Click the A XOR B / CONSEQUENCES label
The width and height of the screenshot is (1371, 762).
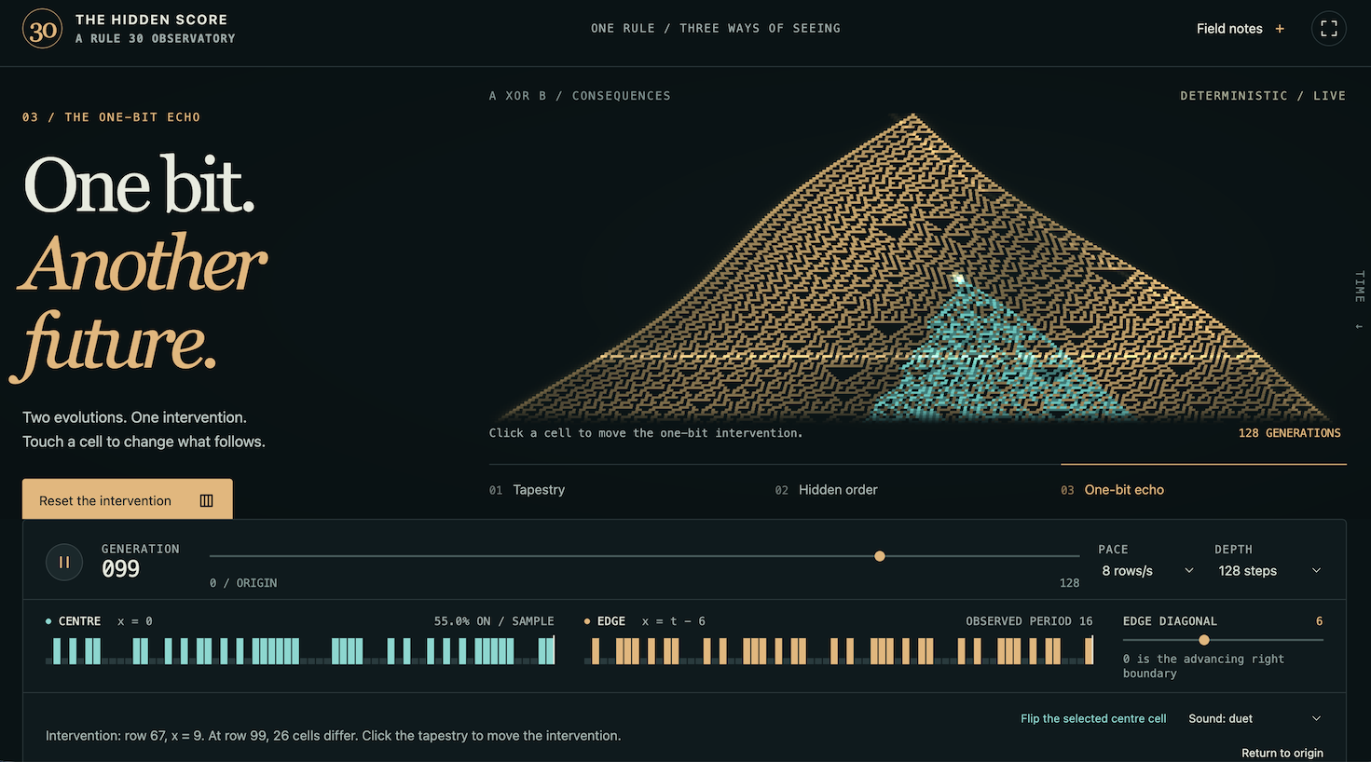click(580, 96)
